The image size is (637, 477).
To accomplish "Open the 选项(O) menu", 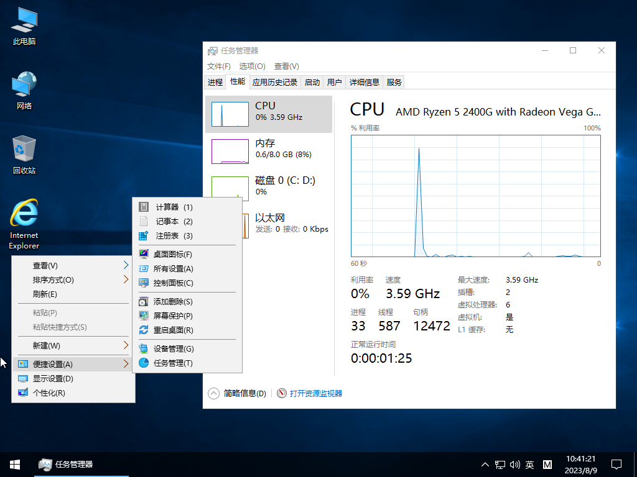I will click(253, 66).
